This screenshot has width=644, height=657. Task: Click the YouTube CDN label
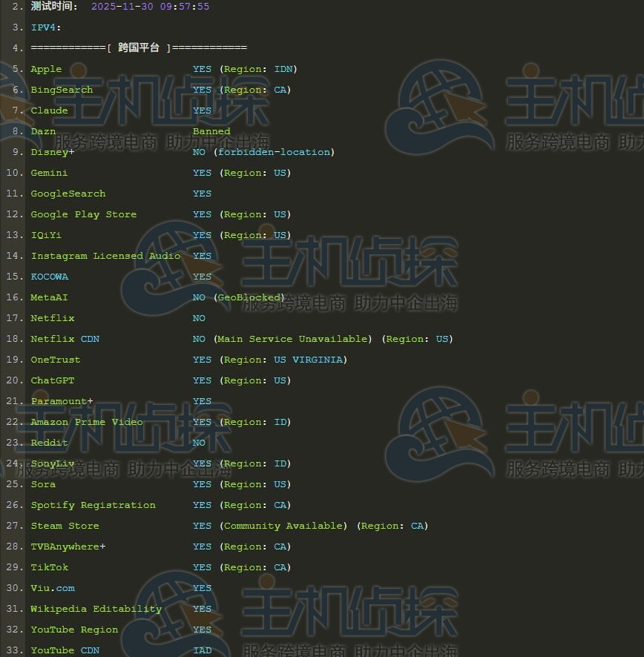click(x=65, y=650)
